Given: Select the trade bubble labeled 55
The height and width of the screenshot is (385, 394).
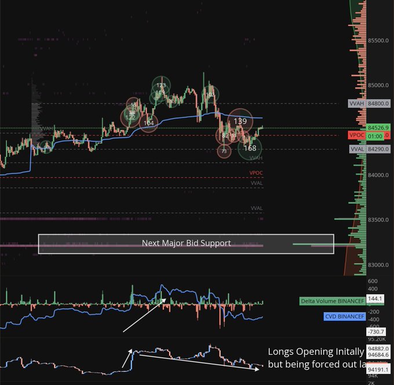Looking at the screenshot, I should [133, 105].
